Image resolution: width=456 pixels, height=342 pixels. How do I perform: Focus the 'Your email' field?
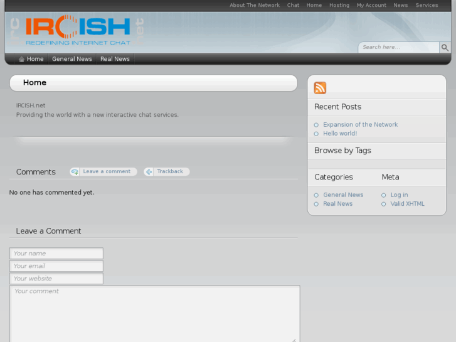(x=56, y=266)
